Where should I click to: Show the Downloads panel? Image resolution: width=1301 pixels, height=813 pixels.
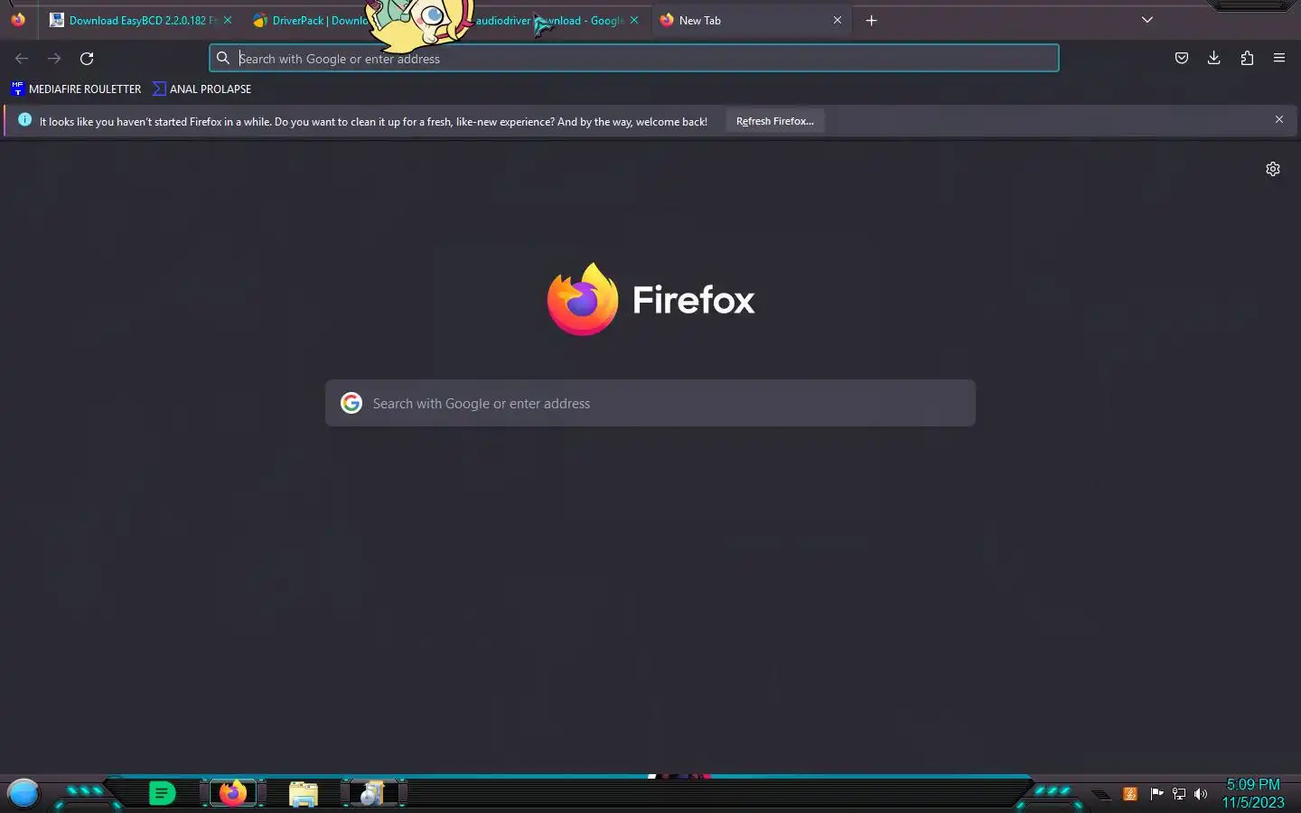1213,59
